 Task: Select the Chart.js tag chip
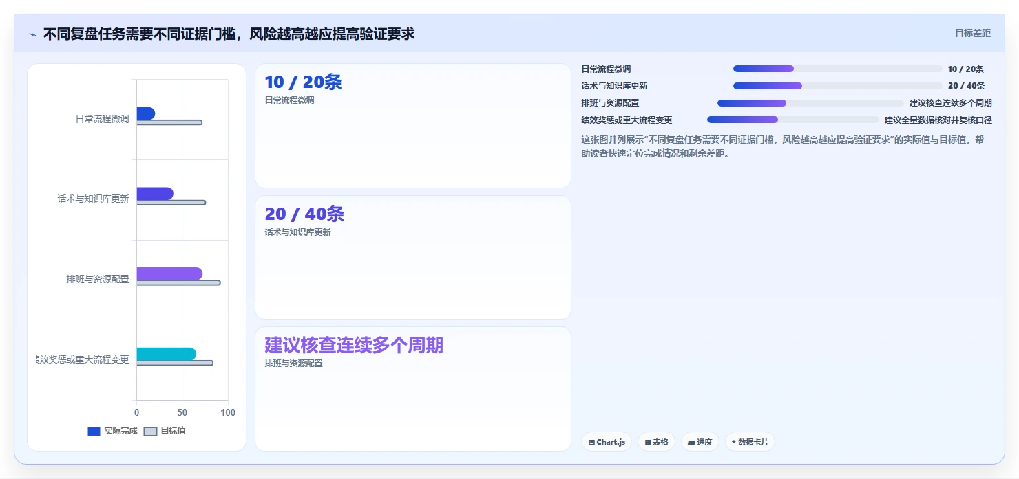[607, 442]
